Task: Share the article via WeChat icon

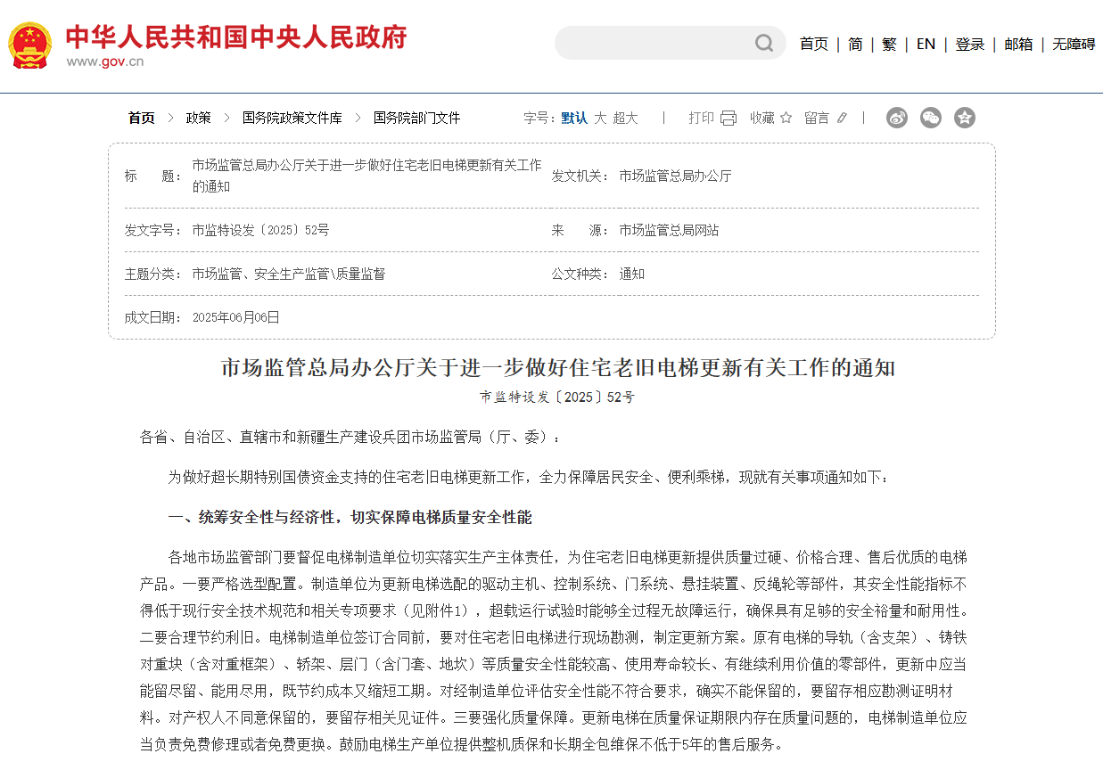Action: point(931,118)
